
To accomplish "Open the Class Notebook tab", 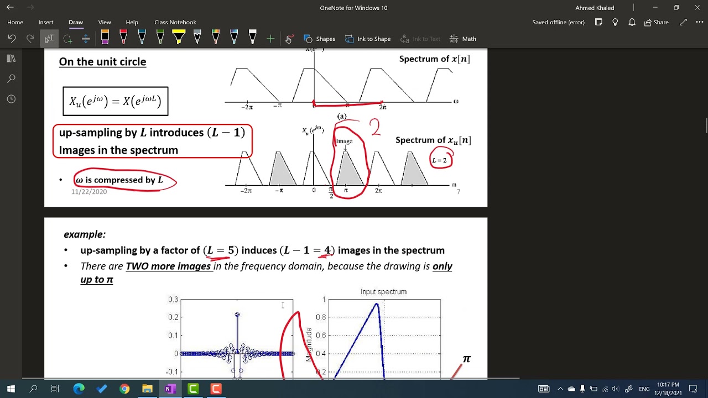I will click(175, 22).
